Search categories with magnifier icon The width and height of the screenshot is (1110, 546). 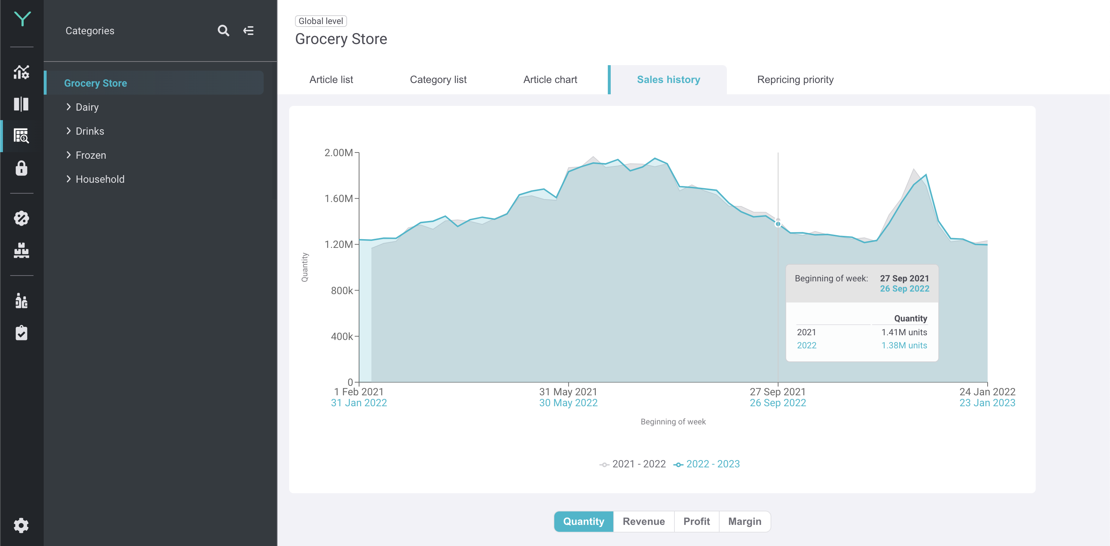223,31
